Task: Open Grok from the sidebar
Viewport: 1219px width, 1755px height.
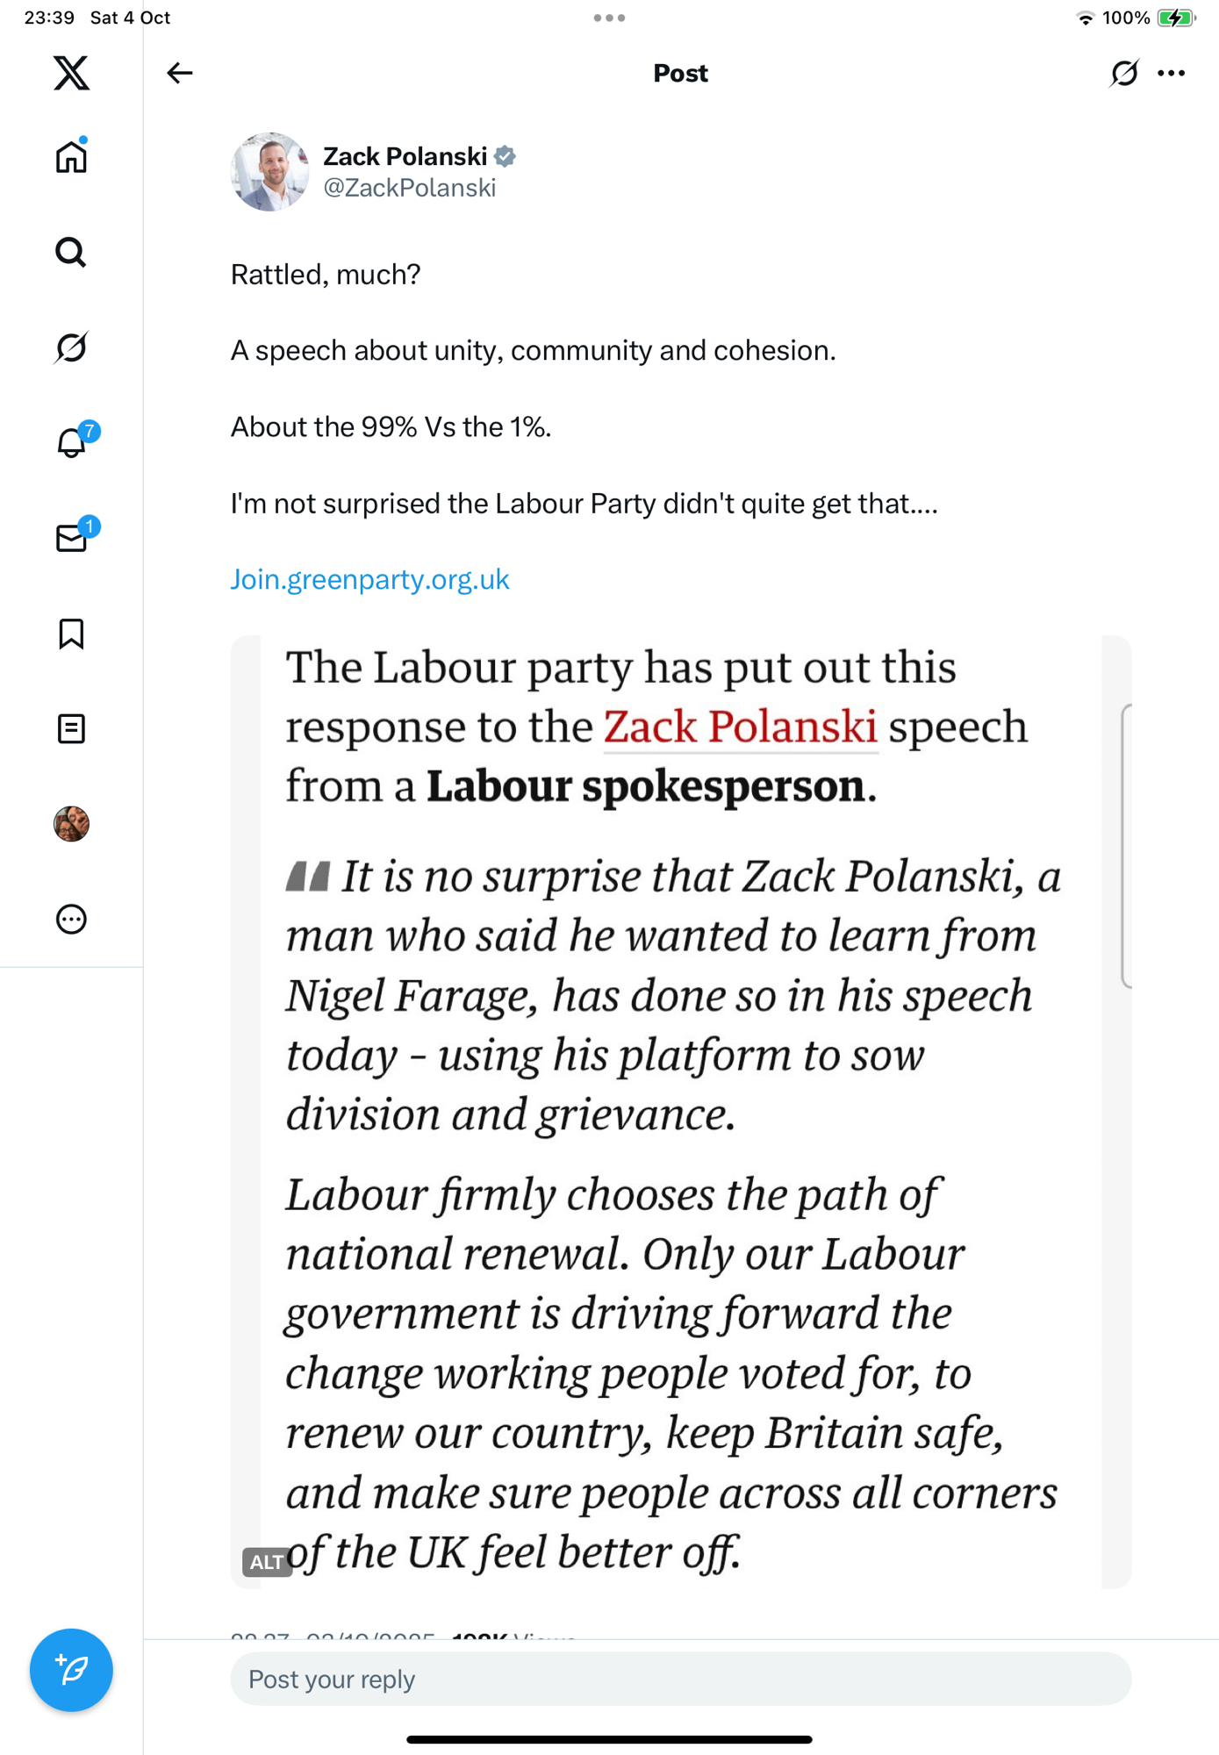Action: [x=71, y=347]
